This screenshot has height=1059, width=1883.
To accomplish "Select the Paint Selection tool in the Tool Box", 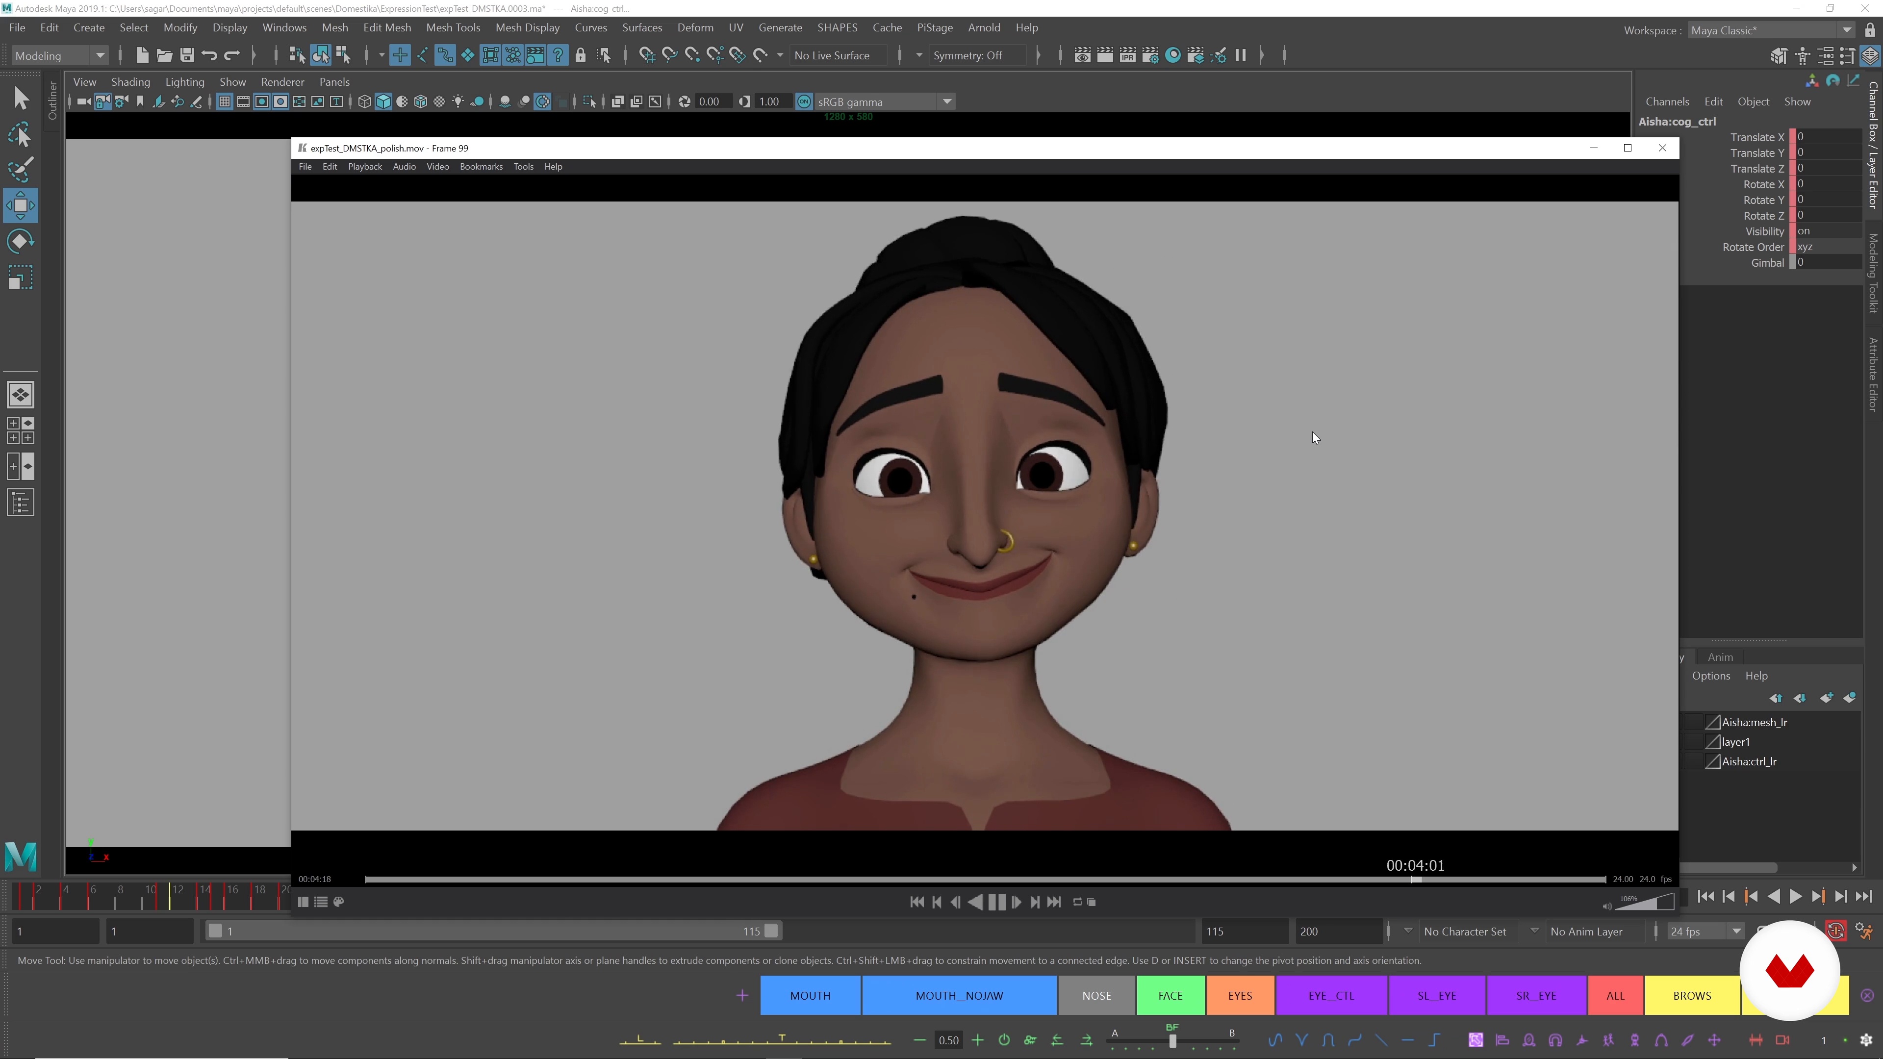I will (21, 170).
